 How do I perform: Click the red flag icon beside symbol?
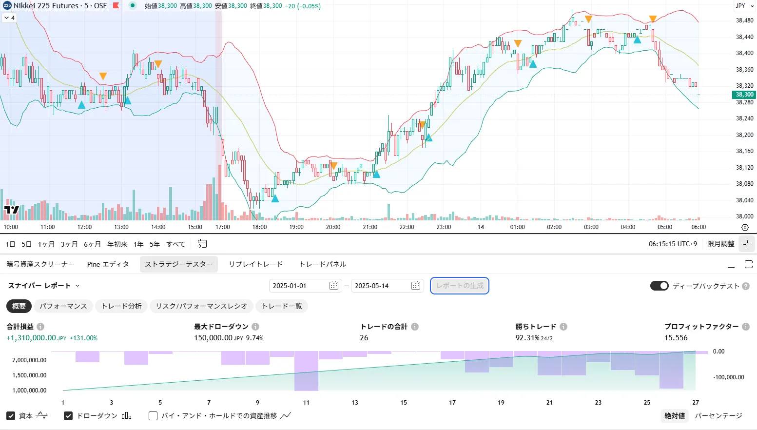(x=116, y=6)
